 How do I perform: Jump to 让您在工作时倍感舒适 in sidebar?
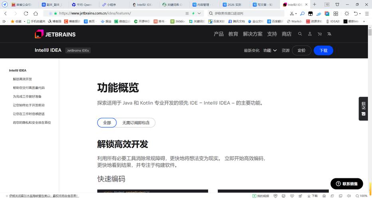click(x=29, y=114)
